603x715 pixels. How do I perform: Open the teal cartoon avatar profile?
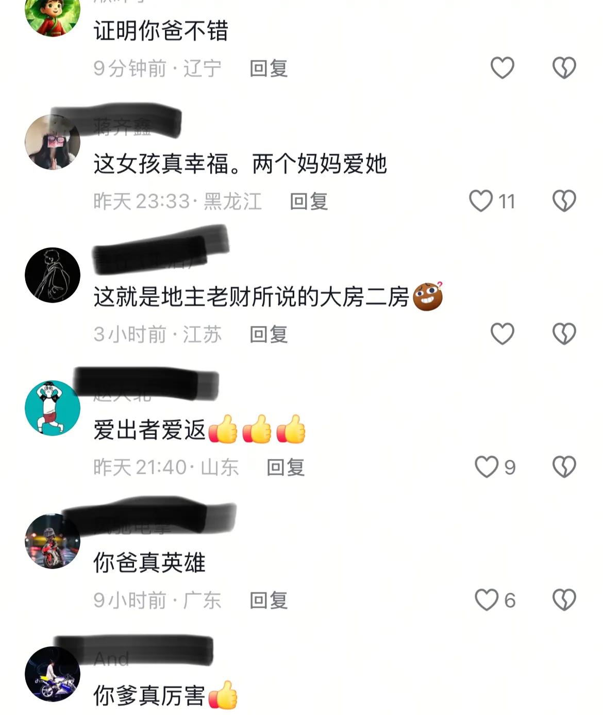point(53,408)
